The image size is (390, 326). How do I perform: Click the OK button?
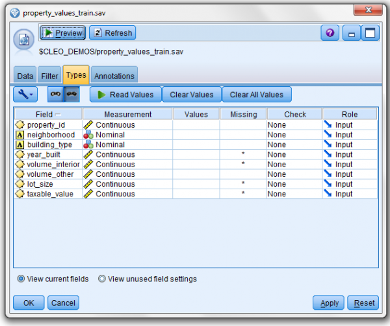point(29,303)
